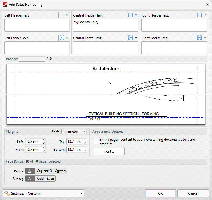
Task: Click the Settings gear icon
Action: click(7, 193)
